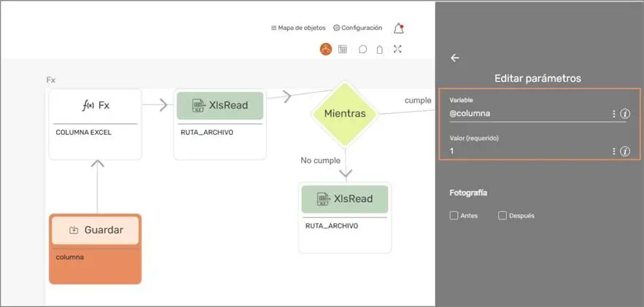Enable the Antes photo checkbox

tap(454, 216)
